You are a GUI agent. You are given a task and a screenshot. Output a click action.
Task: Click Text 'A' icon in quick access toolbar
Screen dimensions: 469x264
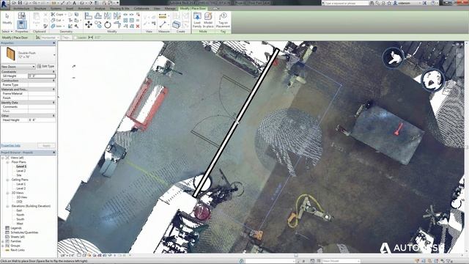(x=74, y=3)
